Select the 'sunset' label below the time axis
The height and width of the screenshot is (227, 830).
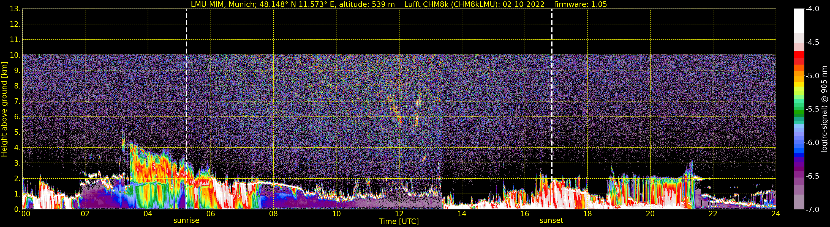click(551, 221)
